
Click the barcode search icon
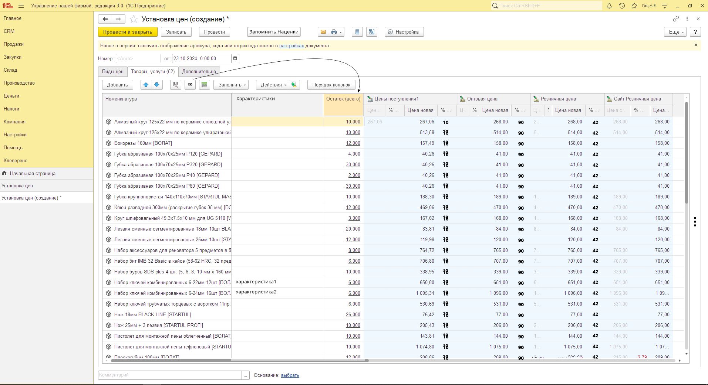[x=176, y=85]
